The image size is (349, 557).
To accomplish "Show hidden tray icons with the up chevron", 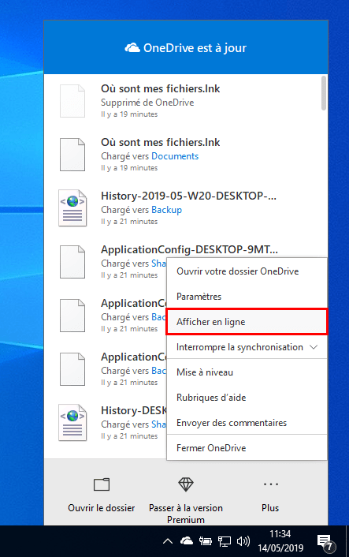I will [168, 541].
